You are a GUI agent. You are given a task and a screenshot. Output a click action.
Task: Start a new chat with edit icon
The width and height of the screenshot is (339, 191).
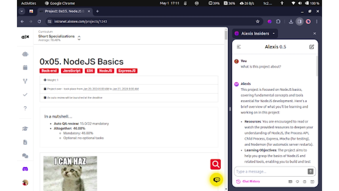tap(312, 47)
